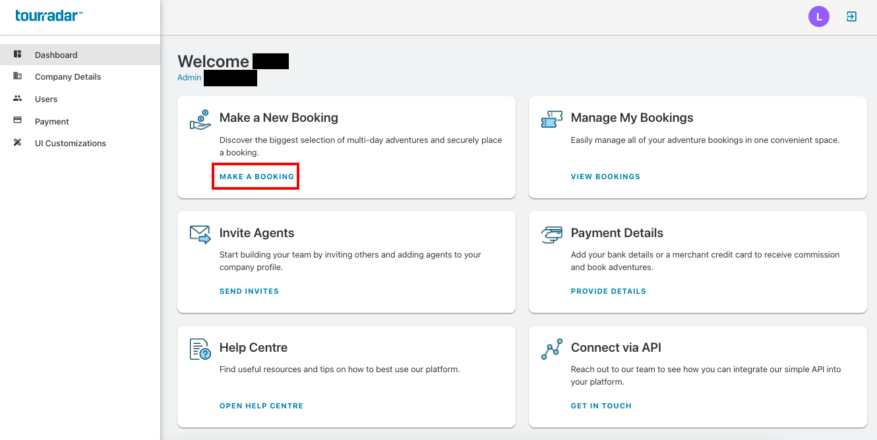This screenshot has width=877, height=440.
Task: Open Dashboard in the sidebar
Action: 80,55
